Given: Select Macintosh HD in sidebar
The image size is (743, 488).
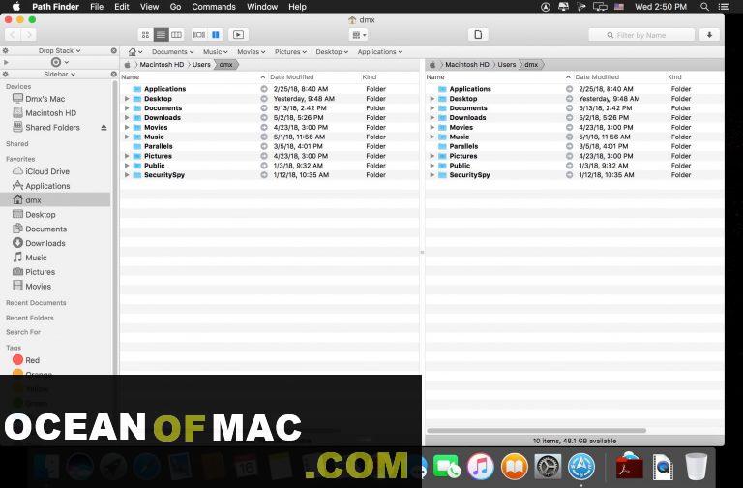Looking at the screenshot, I should pyautogui.click(x=50, y=113).
